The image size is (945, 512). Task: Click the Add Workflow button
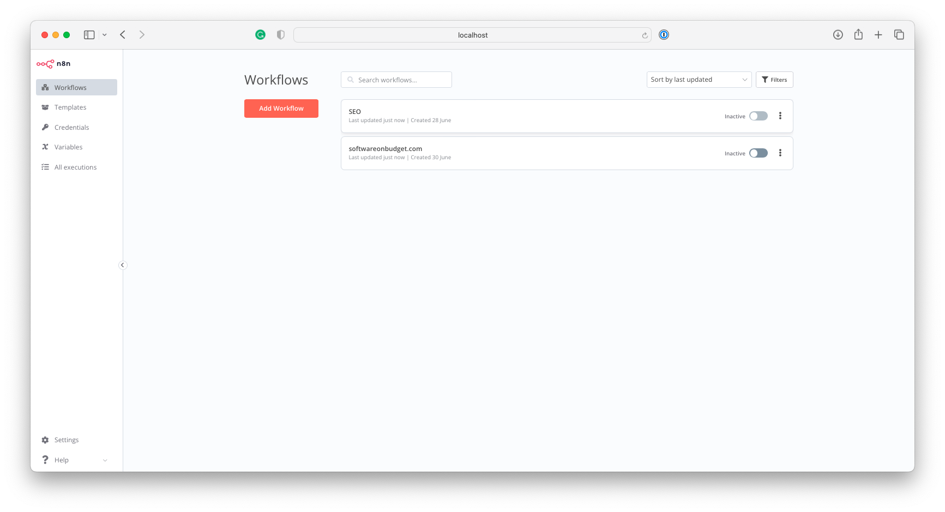(x=281, y=108)
